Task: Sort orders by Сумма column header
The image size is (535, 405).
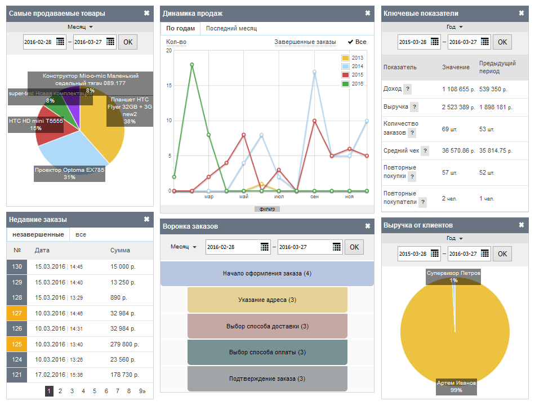Action: [120, 250]
